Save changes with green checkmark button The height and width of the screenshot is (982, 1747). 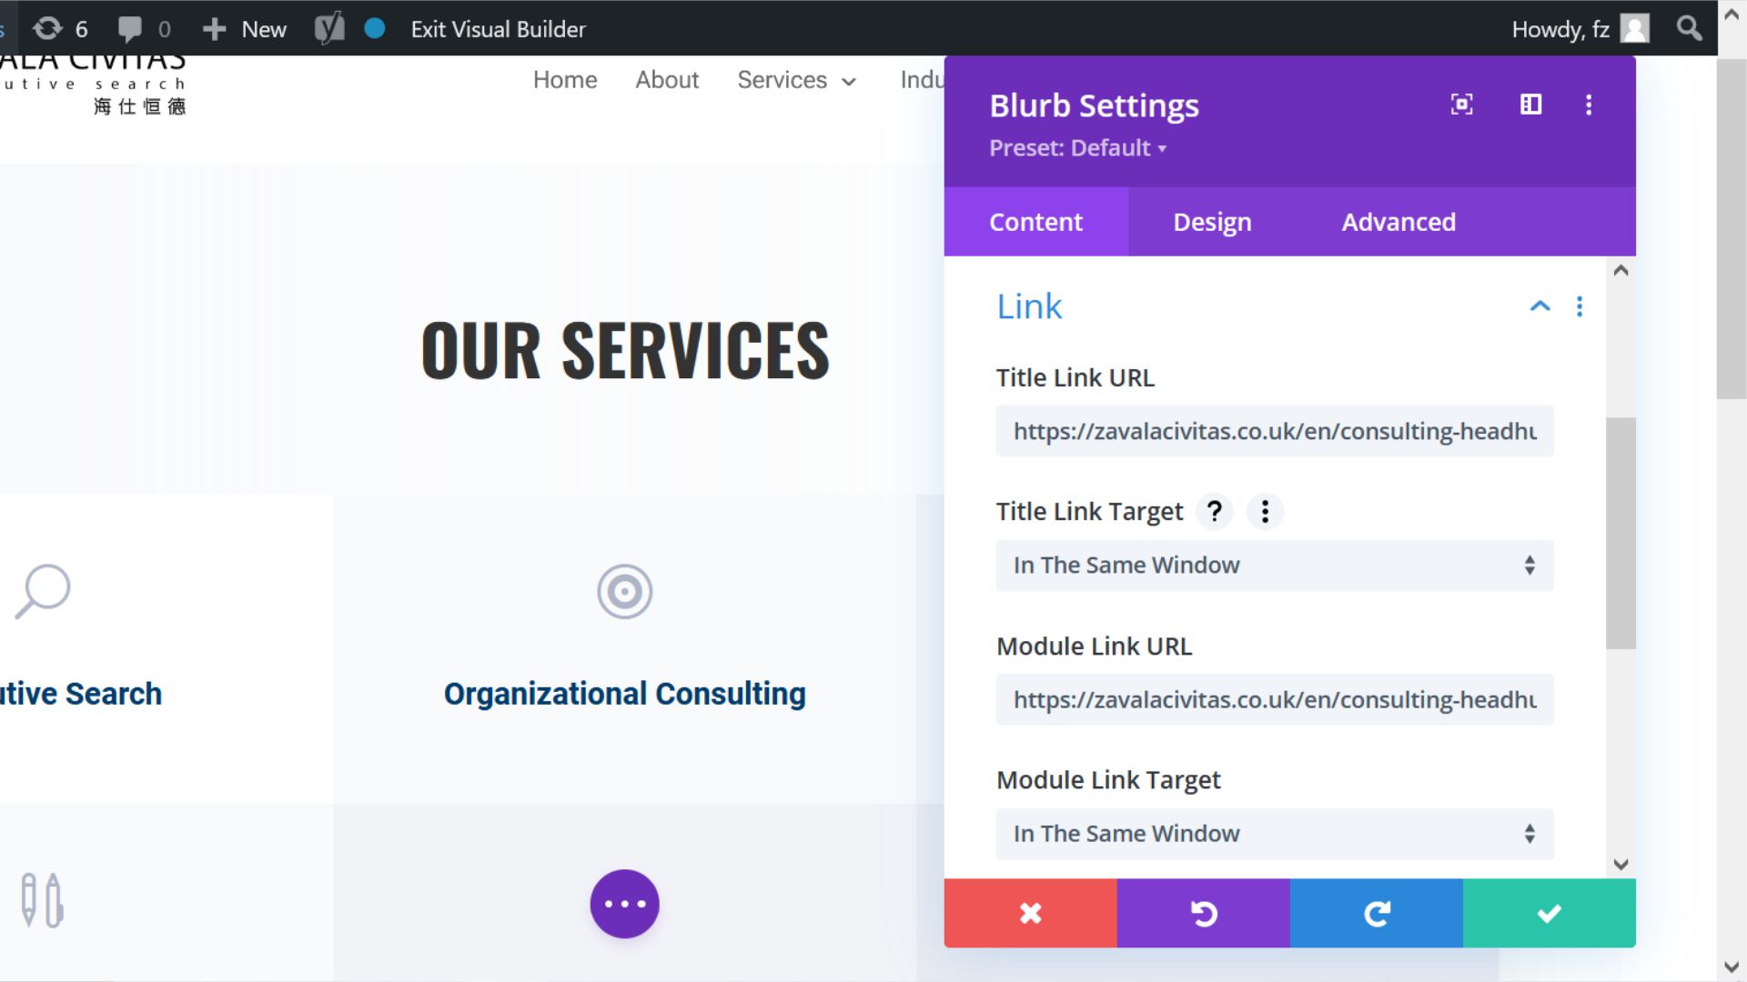pos(1549,913)
